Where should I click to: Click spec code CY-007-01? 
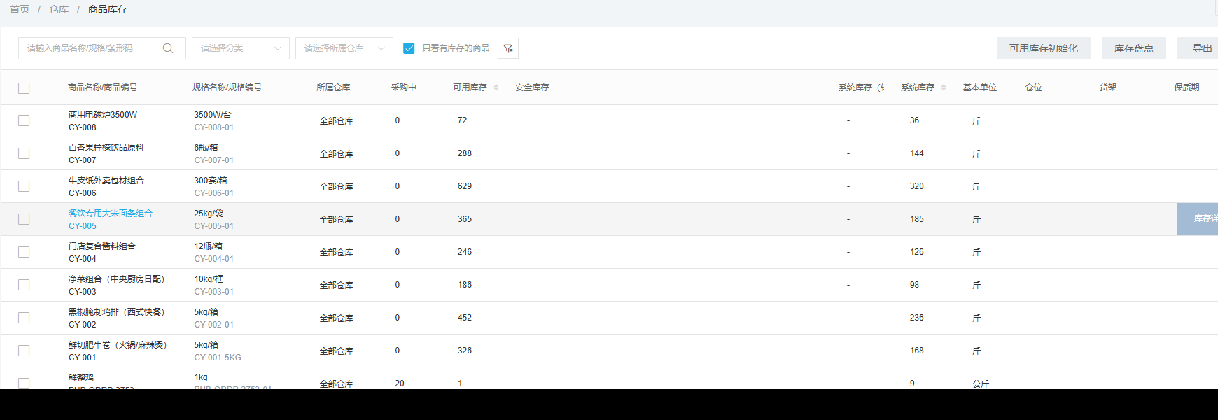[214, 160]
